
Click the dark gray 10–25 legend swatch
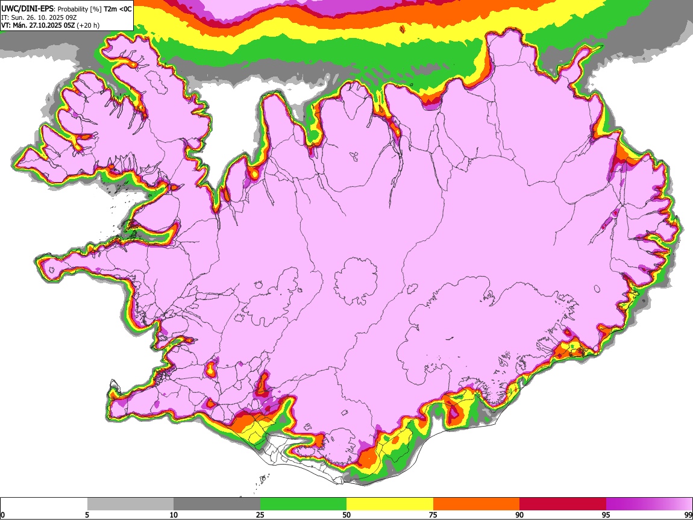217,504
